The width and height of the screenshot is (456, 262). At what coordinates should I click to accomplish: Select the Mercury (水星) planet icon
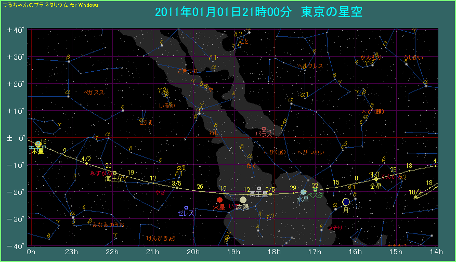pyautogui.click(x=304, y=192)
